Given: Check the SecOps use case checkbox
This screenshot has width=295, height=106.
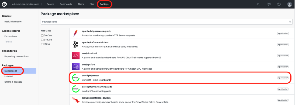Looking at the screenshot, I should [x=42, y=40].
